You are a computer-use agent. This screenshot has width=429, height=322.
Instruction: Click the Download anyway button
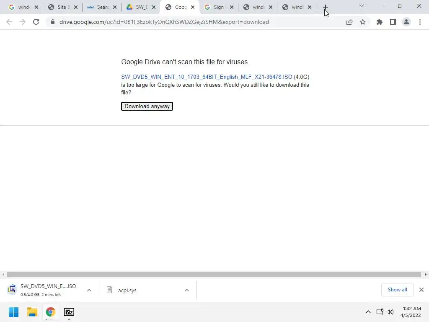click(147, 106)
